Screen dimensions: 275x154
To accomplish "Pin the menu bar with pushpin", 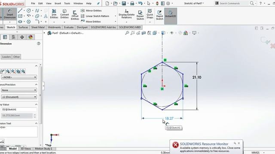I will [x=98, y=3].
